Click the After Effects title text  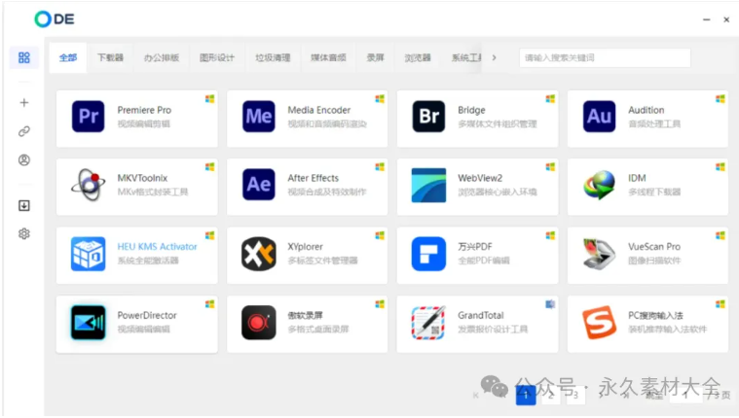313,178
